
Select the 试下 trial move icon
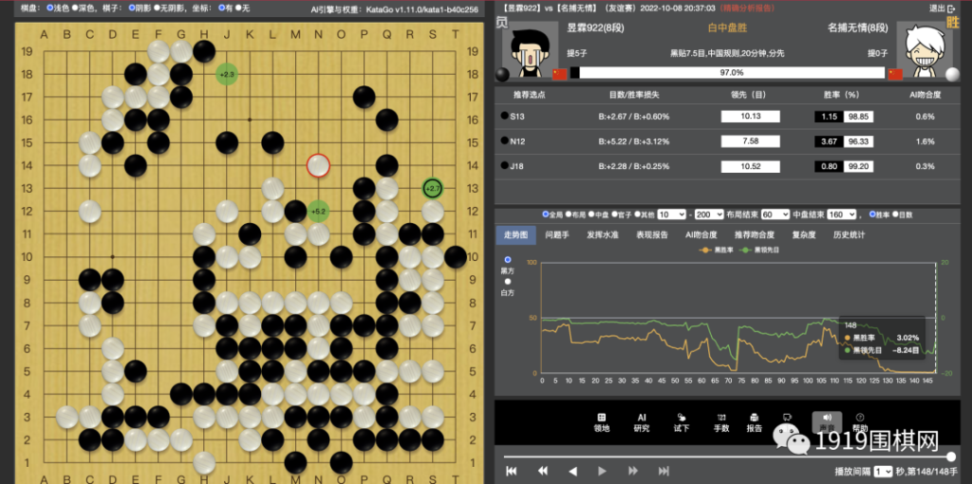(682, 422)
